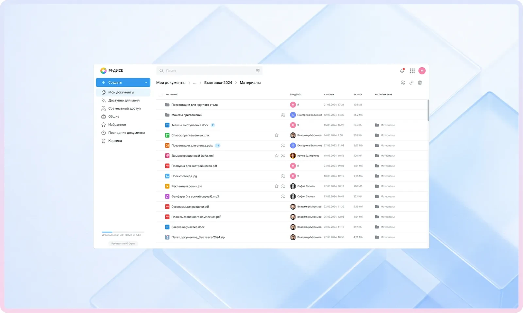Toggle the select-all checkbox in header

pos(160,95)
